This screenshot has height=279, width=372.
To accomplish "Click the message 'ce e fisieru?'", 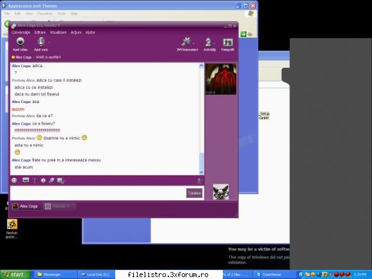I will (x=44, y=124).
